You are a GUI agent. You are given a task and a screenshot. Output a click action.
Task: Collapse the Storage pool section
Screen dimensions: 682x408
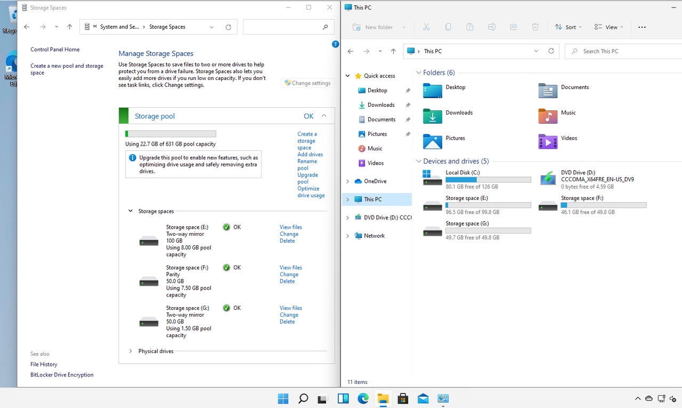click(x=322, y=116)
